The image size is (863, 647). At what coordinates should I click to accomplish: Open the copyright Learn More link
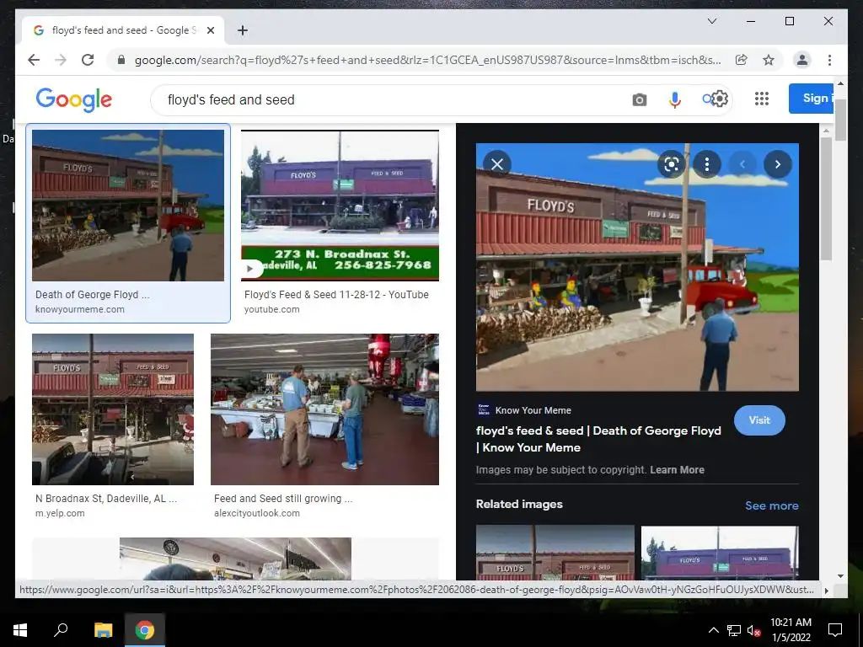point(677,470)
